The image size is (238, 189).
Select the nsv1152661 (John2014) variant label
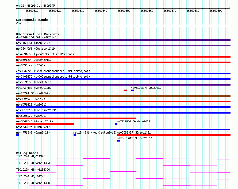33,43
